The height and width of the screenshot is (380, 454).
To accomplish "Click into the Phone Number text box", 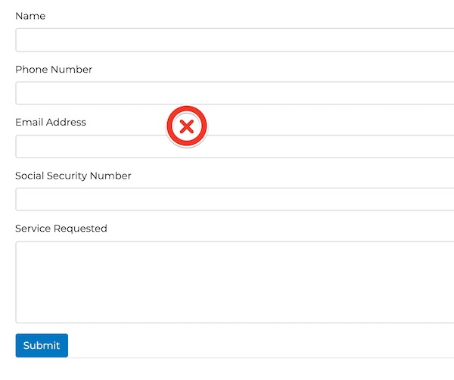I will click(x=235, y=93).
